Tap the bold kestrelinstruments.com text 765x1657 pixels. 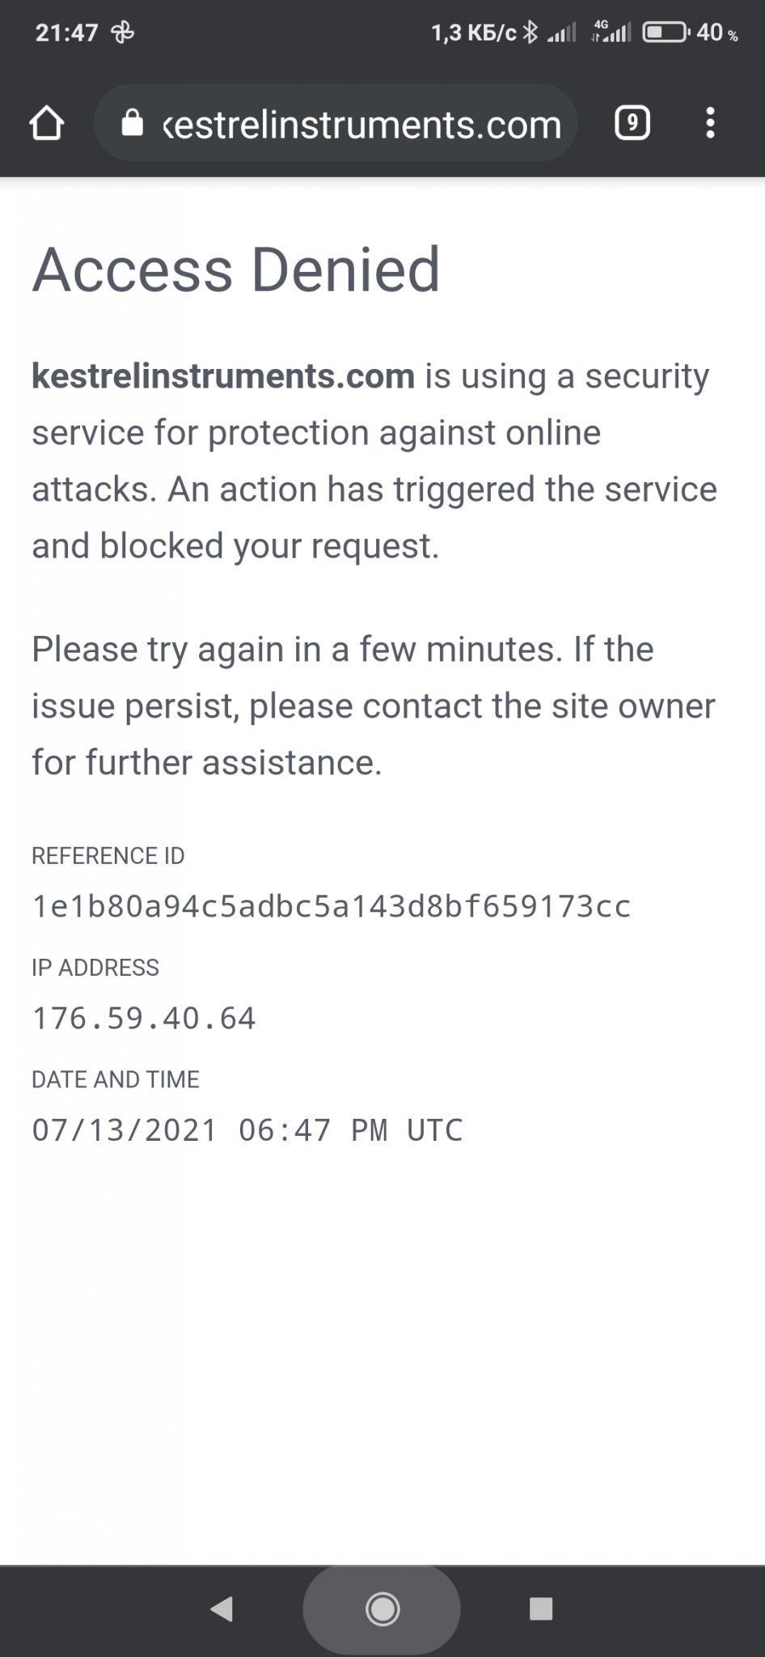pyautogui.click(x=223, y=376)
